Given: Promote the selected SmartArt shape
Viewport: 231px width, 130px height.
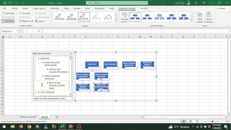Looking at the screenshot, I should 25,13.
